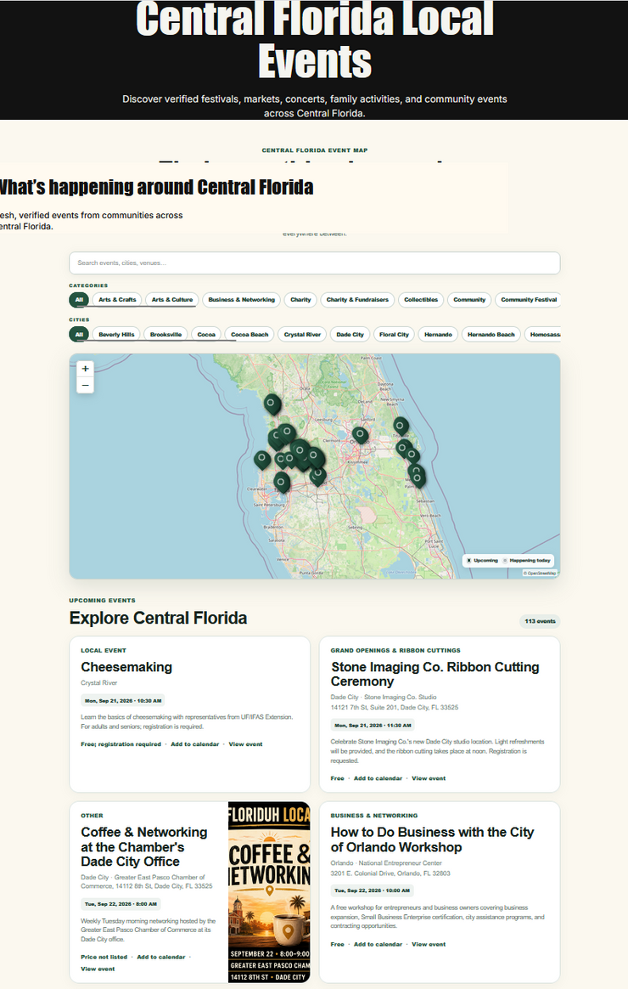Click the southernmost marker near Palm Bay
628x989 pixels.
[x=418, y=478]
